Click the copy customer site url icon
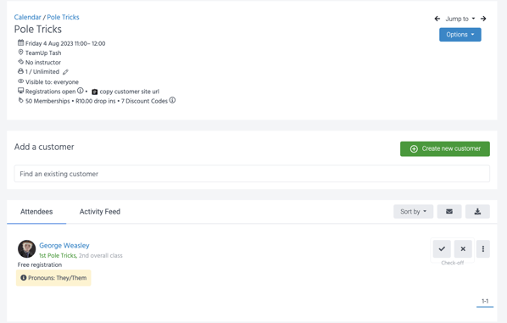The width and height of the screenshot is (507, 323). tap(95, 92)
